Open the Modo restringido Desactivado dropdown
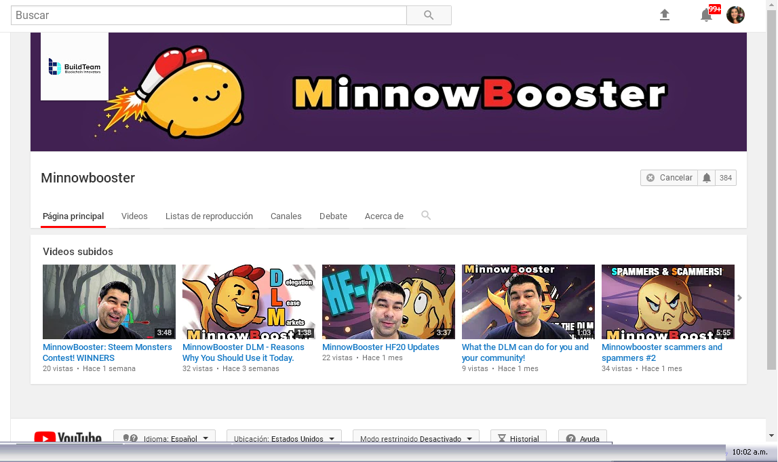This screenshot has height=462, width=778. coord(416,437)
